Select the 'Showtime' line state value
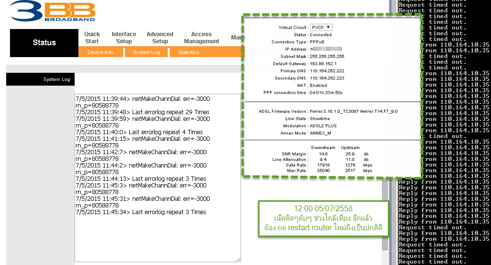This screenshot has width=491, height=265. pyautogui.click(x=320, y=118)
